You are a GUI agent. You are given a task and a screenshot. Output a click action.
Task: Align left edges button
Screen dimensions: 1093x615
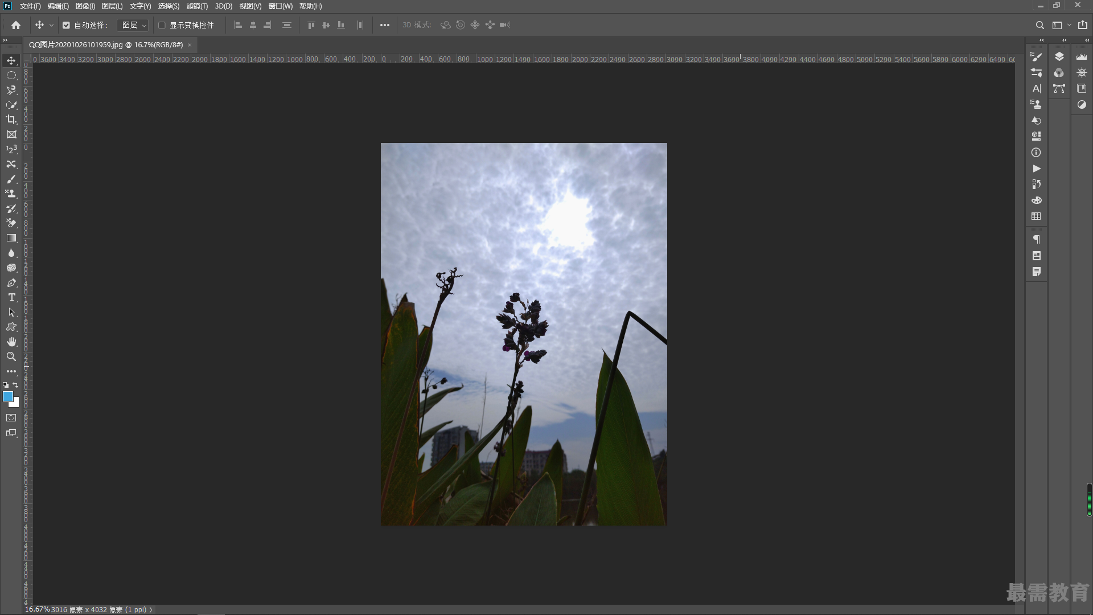coord(238,25)
